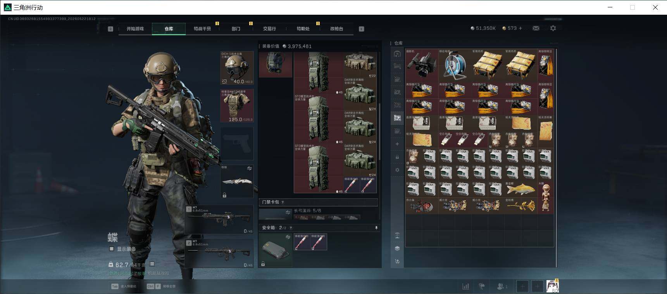Open the statistics bar chart icon
The image size is (667, 294).
click(x=465, y=287)
